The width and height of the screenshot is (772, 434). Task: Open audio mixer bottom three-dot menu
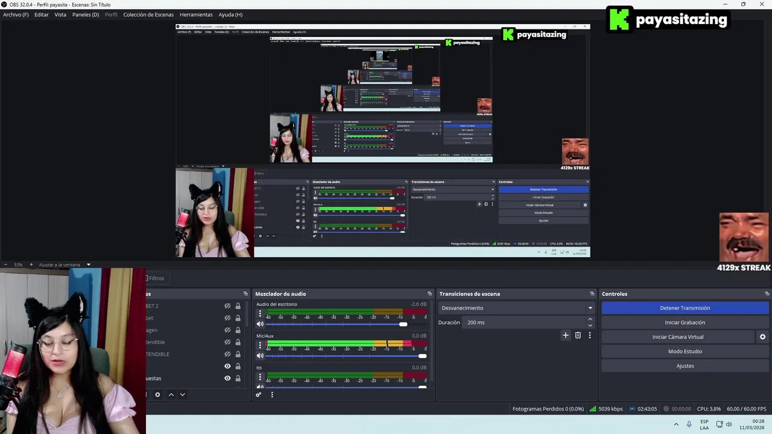pyautogui.click(x=272, y=395)
